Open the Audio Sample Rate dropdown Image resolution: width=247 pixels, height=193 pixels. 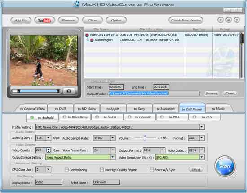click(x=112, y=138)
